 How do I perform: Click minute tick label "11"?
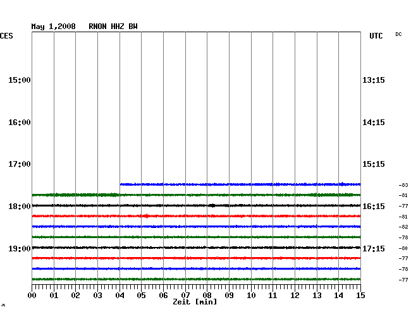273,296
